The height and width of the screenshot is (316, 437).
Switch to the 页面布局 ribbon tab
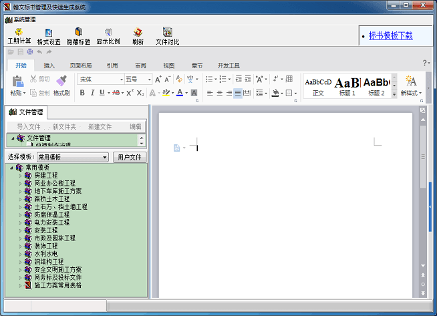(x=81, y=65)
